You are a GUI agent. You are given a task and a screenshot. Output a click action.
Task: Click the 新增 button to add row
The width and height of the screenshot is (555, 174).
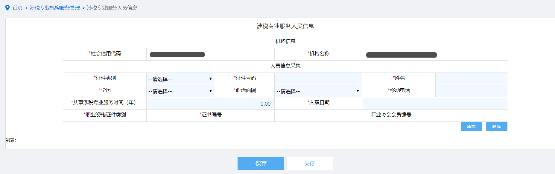471,127
